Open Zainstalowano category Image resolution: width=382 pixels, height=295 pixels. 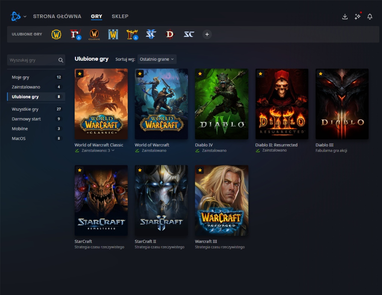coord(36,87)
